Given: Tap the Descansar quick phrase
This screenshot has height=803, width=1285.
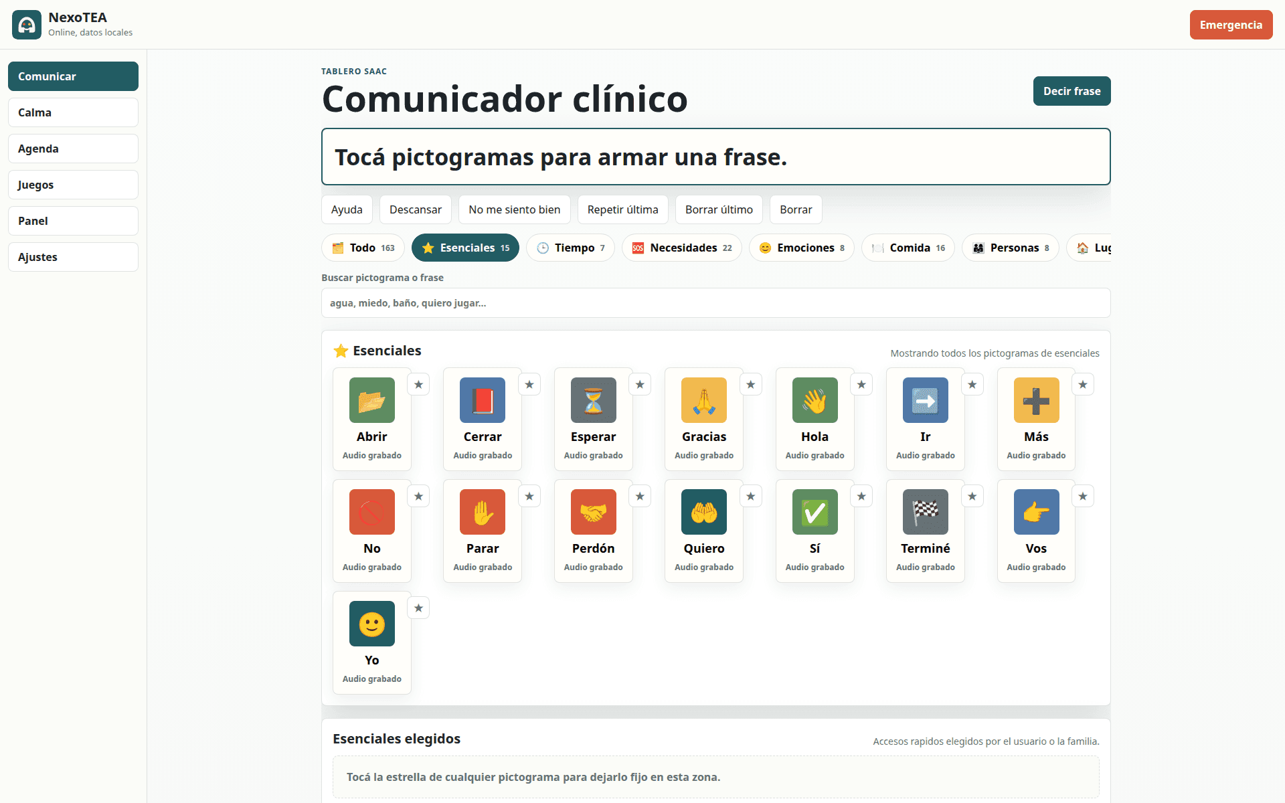Looking at the screenshot, I should 416,209.
